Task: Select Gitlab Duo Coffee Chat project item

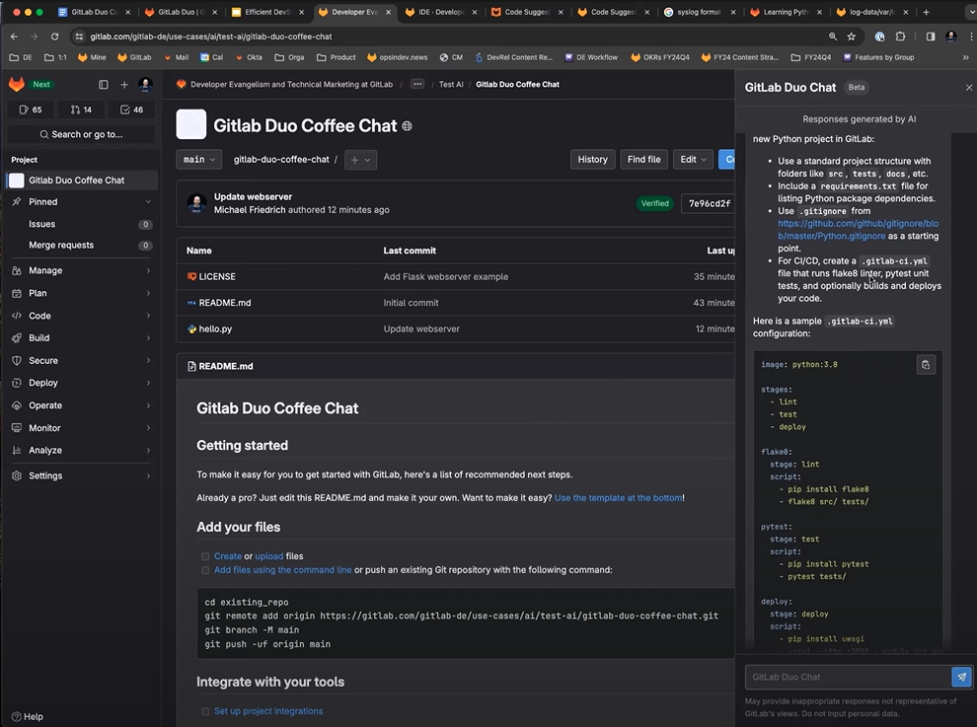Action: (x=81, y=181)
